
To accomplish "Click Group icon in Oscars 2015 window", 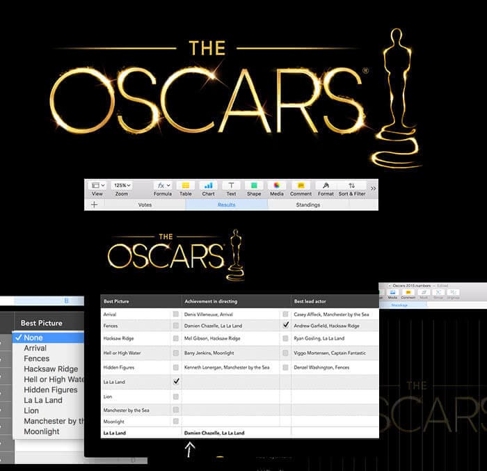I will coord(438,292).
